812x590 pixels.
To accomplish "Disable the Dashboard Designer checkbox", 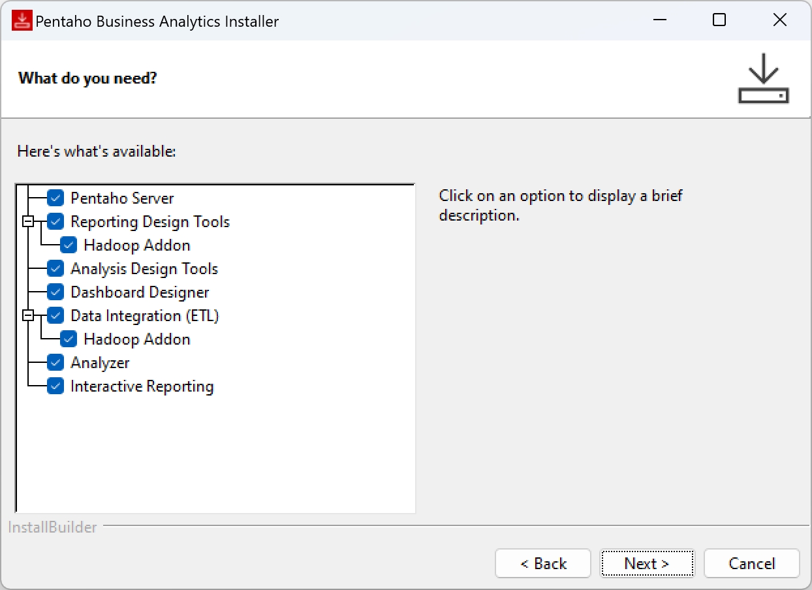I will pos(55,292).
